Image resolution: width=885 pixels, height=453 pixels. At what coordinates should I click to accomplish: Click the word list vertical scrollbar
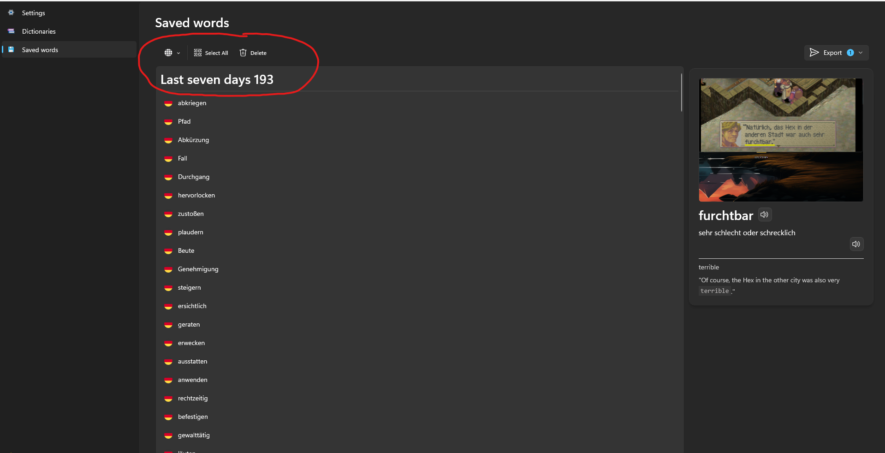pos(681,92)
